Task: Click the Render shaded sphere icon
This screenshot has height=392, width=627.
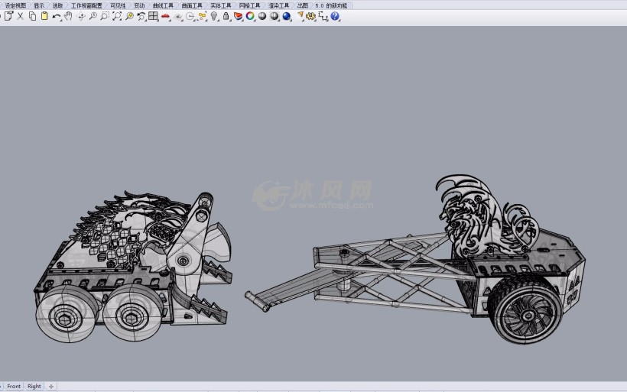Action: (275, 16)
